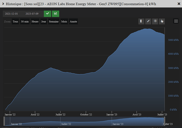The height and width of the screenshot is (128, 182).
Task: Set zoom range to Année
Action: coord(73,22)
